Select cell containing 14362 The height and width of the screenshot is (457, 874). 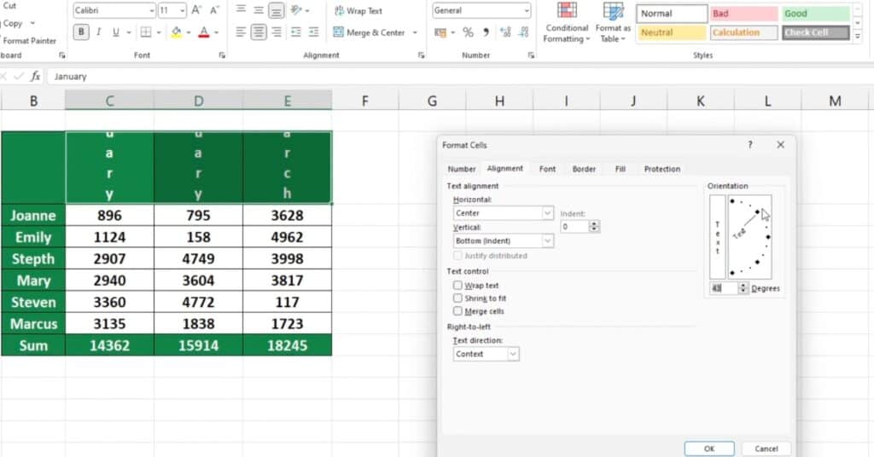(109, 345)
